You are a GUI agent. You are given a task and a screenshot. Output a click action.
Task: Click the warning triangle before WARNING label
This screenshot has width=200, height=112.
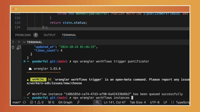point(28,80)
